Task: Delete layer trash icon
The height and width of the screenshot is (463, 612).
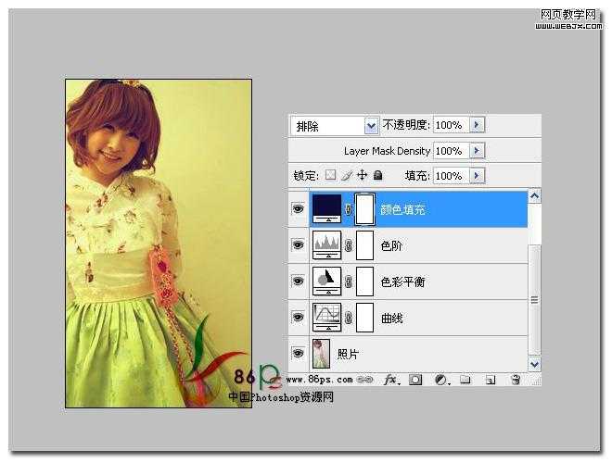Action: pyautogui.click(x=516, y=380)
